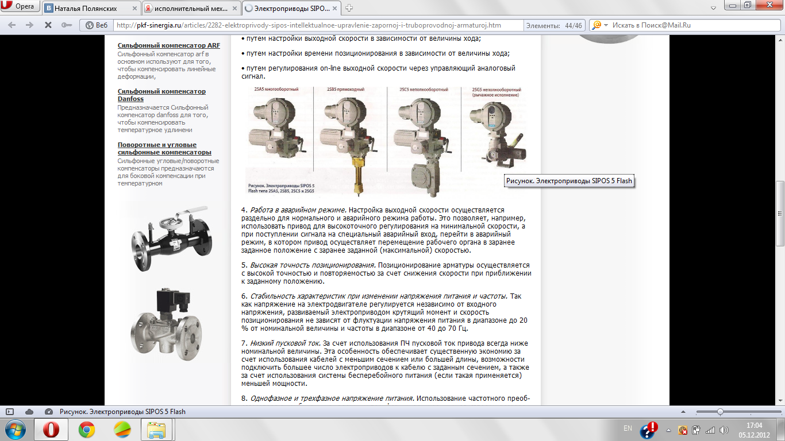The height and width of the screenshot is (441, 785).
Task: Click the antivirus tray icon
Action: (x=683, y=430)
